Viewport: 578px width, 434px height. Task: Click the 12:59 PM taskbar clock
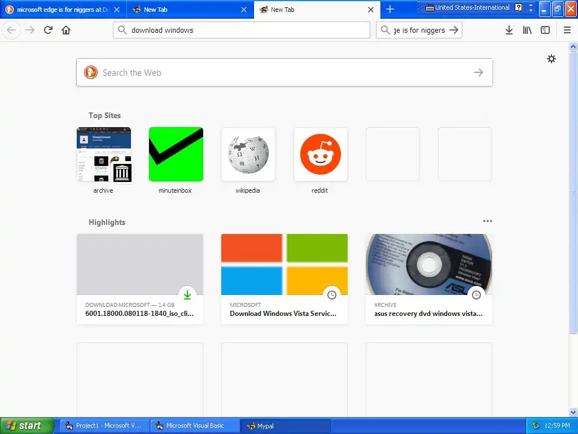[x=557, y=426]
